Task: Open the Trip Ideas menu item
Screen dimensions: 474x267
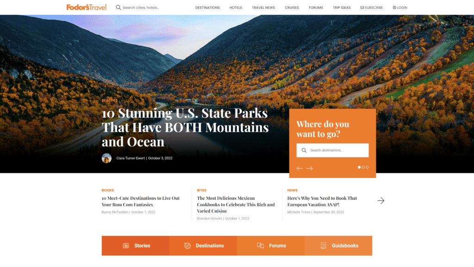Action: [342, 7]
